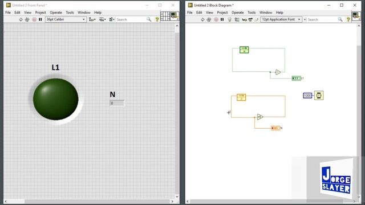Open Window menu in Block Diagram

[x=266, y=13]
